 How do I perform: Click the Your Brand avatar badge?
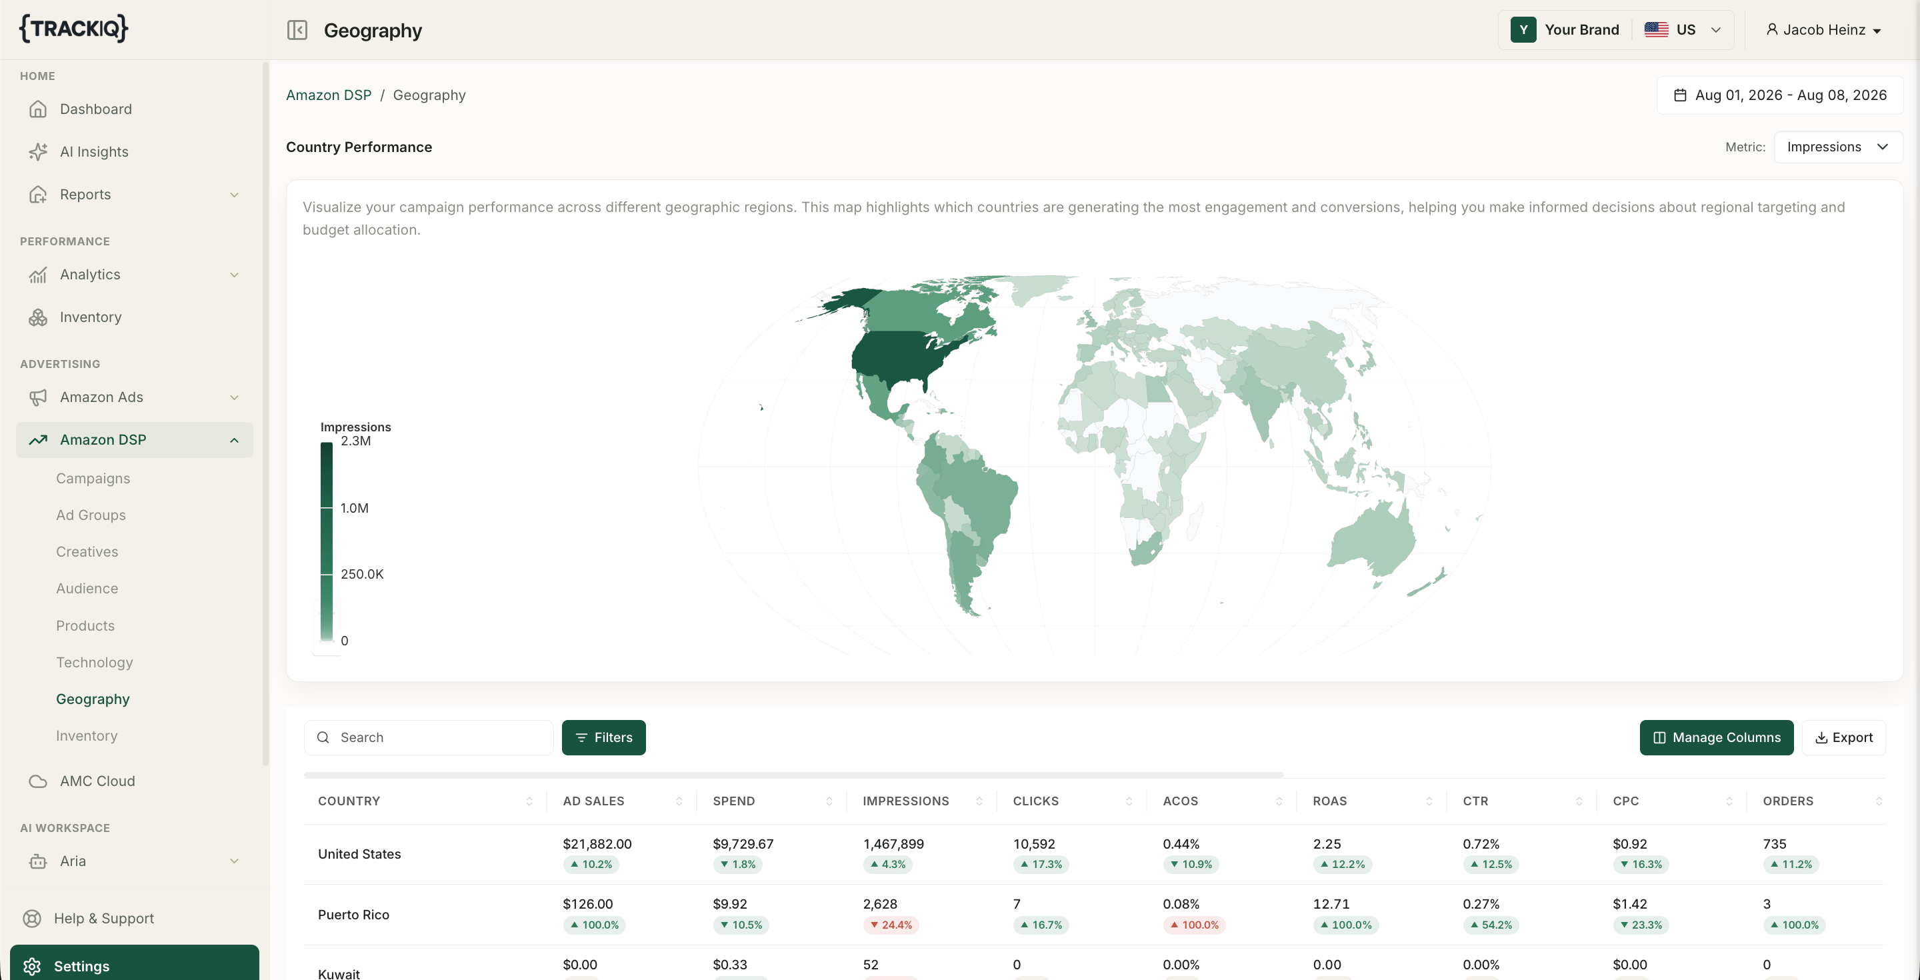[1523, 30]
